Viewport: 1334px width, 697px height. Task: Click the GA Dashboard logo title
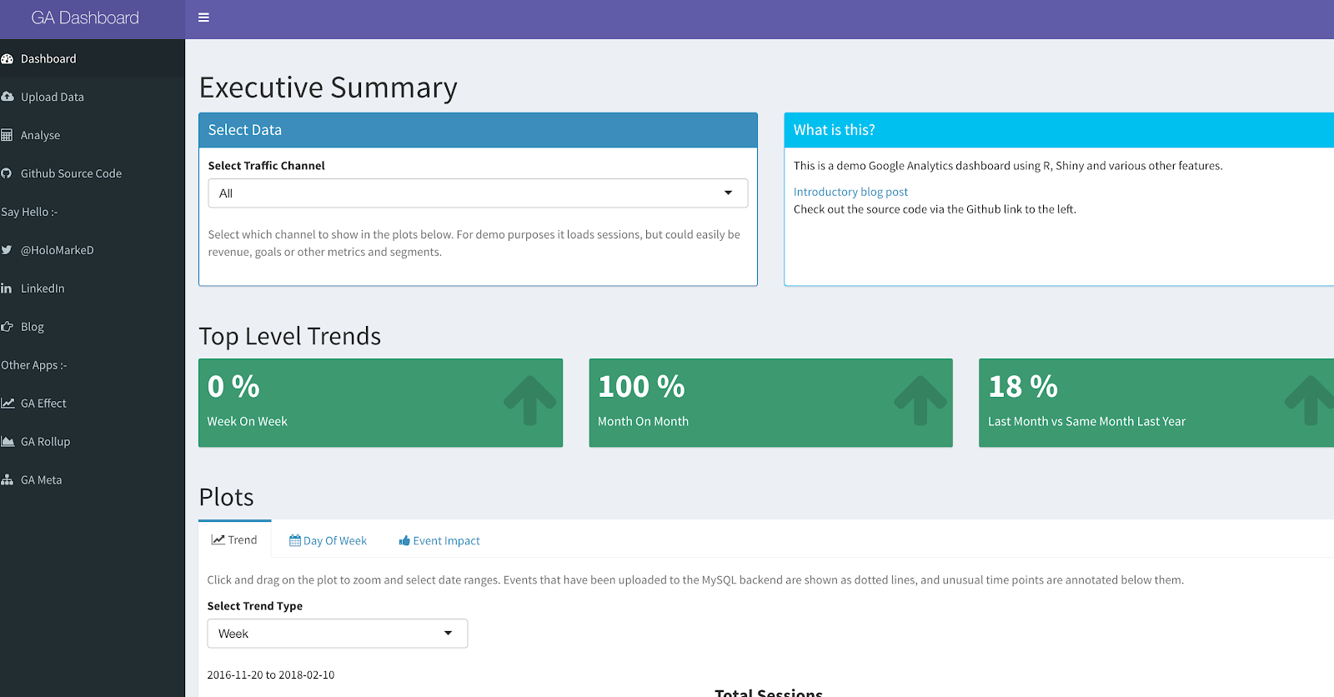(x=85, y=18)
